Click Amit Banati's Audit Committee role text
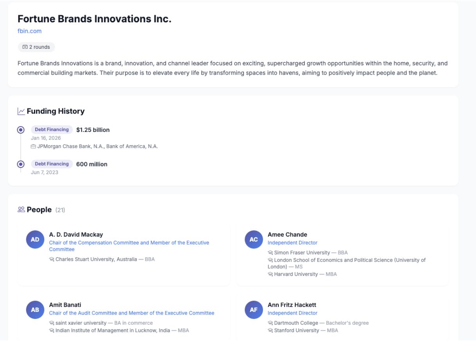Screen dimensions: 476x342 point(132,313)
